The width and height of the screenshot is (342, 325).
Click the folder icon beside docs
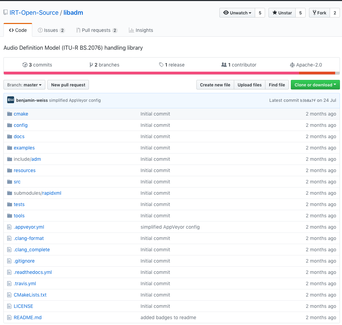[x=9, y=136]
